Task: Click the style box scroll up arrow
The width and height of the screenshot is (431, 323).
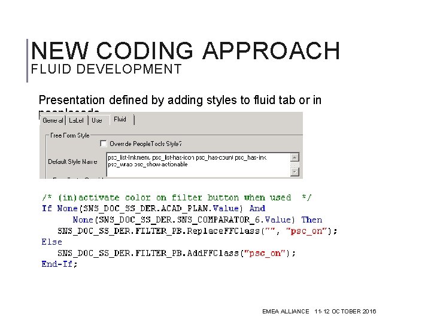Action: (x=295, y=157)
